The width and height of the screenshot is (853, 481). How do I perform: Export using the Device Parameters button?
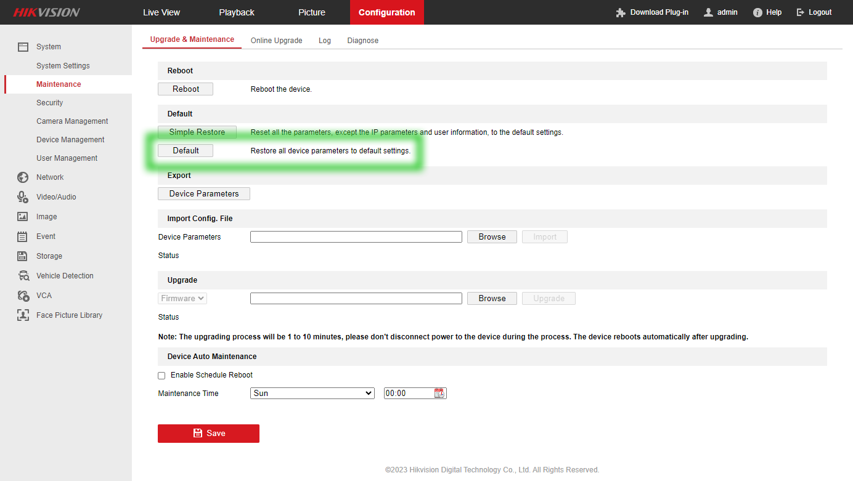(204, 194)
